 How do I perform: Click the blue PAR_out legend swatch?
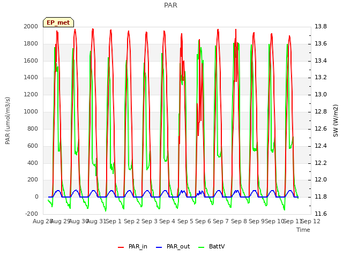(159, 247)
